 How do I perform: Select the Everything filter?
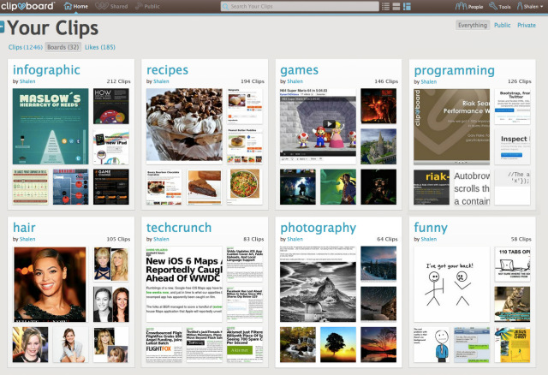point(473,25)
